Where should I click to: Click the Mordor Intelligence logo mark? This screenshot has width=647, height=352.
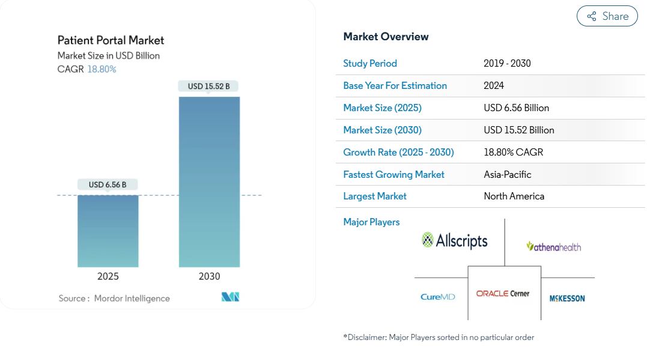[x=230, y=297]
